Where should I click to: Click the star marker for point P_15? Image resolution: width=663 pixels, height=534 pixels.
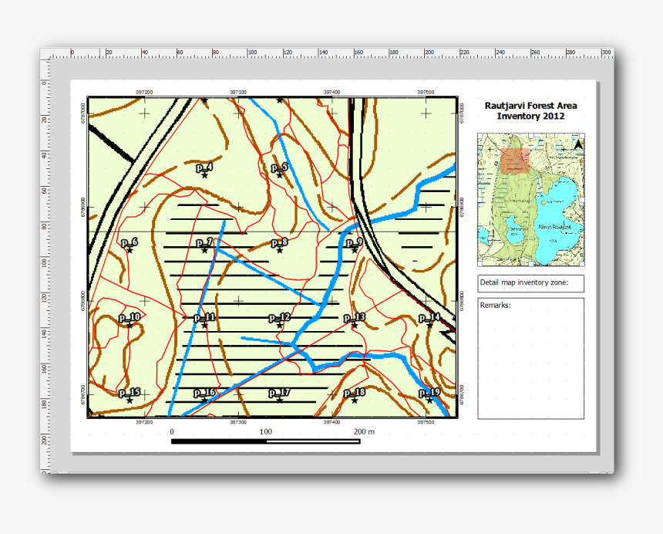[x=128, y=400]
